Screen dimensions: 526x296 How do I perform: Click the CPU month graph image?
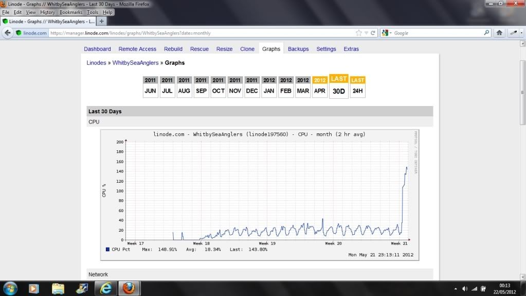pyautogui.click(x=260, y=195)
